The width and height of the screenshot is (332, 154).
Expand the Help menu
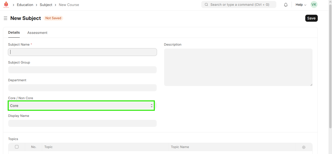(301, 5)
